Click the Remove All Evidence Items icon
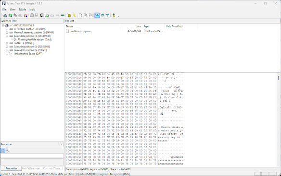 (26, 15)
